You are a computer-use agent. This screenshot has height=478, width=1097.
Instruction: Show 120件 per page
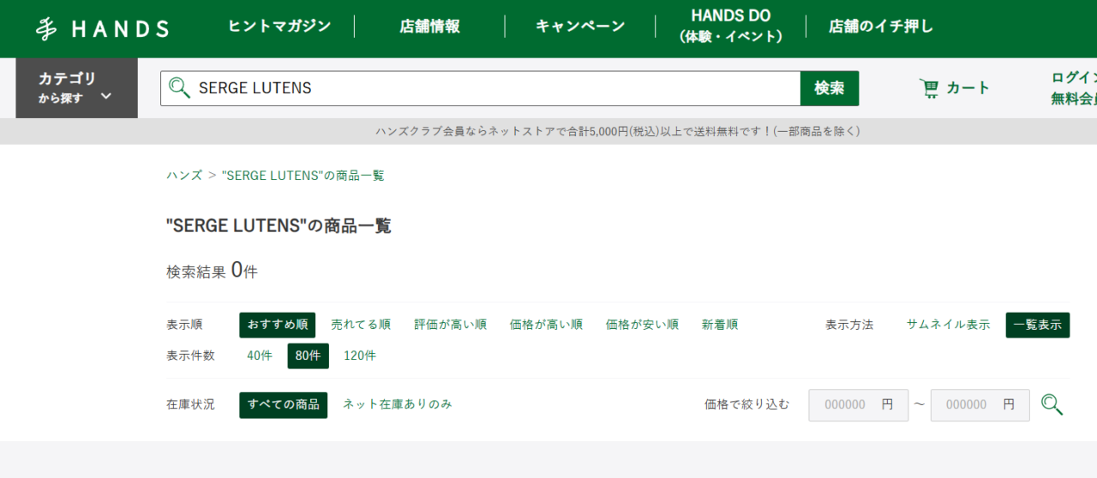(x=360, y=356)
